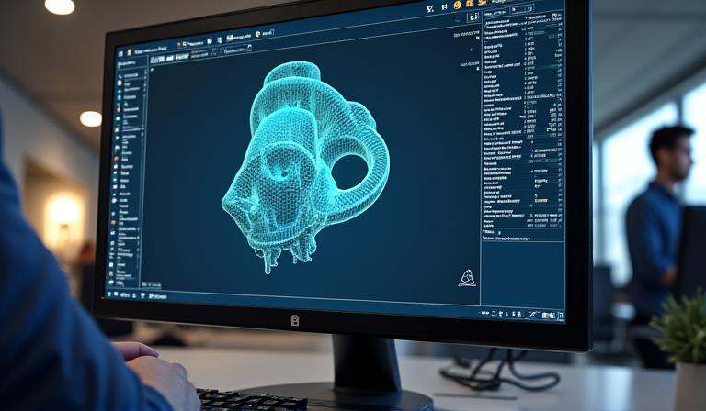Click the arrow-shaped icon at the top-right toolbar start

(x=430, y=8)
